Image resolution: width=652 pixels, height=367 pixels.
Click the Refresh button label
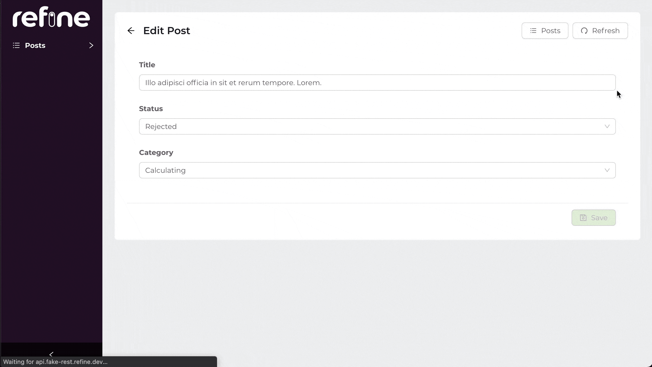point(606,31)
